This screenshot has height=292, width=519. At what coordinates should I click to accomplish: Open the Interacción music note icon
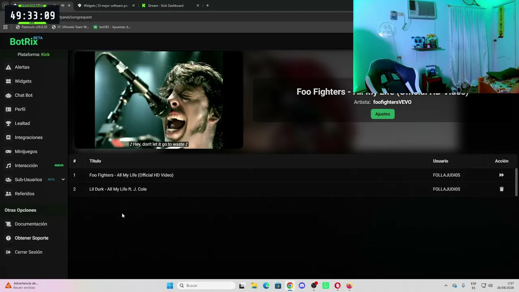[x=8, y=165]
